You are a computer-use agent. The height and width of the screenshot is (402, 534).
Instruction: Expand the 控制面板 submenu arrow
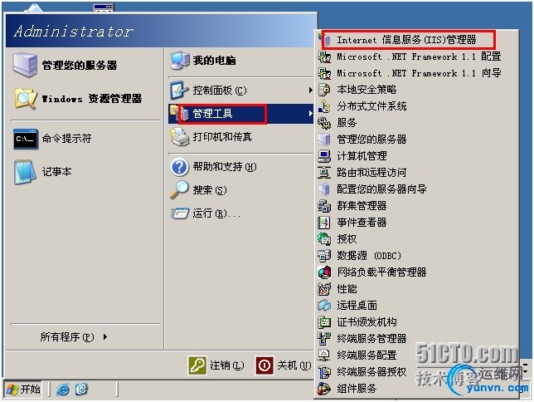click(310, 90)
